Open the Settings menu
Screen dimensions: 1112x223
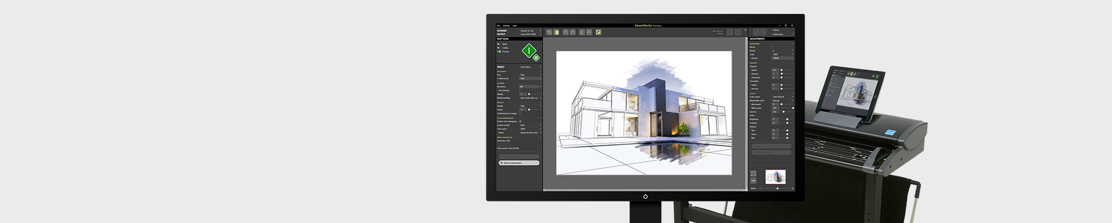(506, 25)
